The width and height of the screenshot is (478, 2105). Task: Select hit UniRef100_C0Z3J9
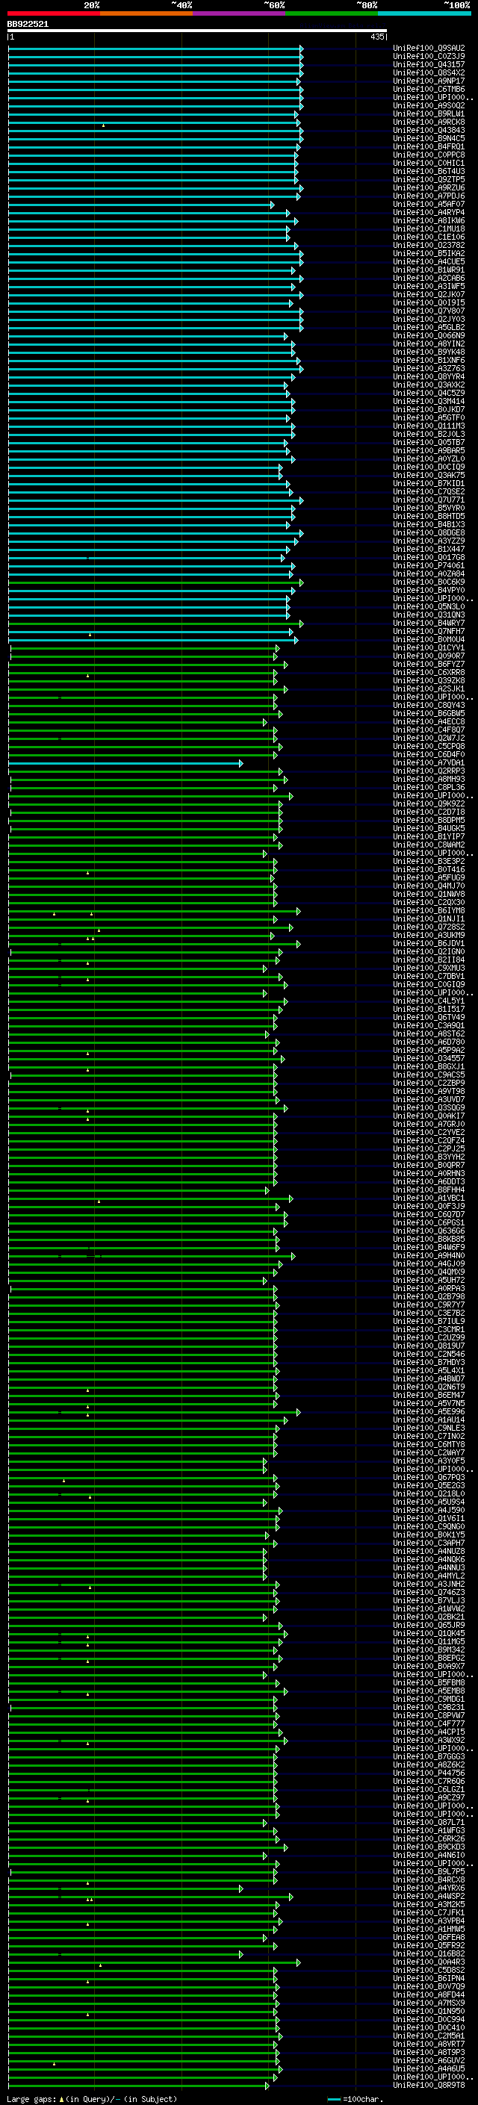point(429,57)
